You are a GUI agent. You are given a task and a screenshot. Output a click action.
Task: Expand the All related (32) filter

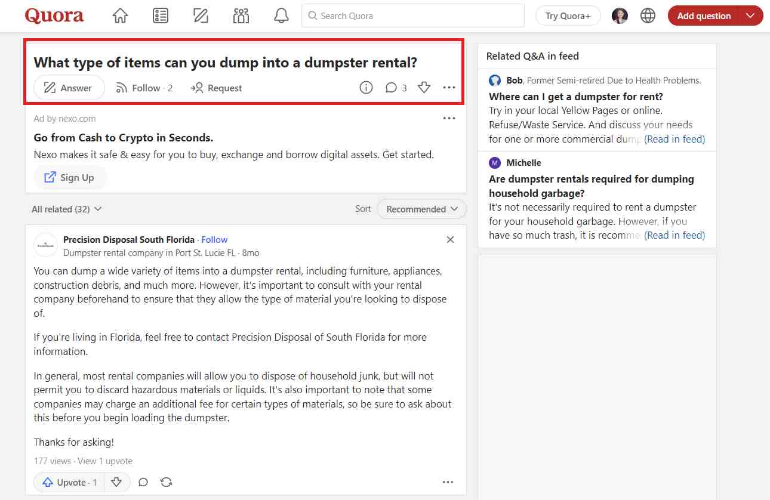[x=67, y=209]
